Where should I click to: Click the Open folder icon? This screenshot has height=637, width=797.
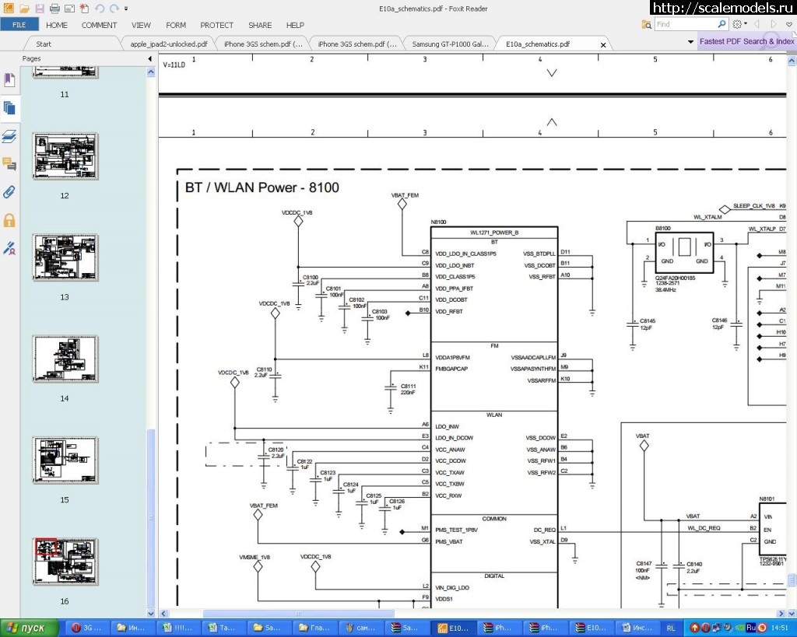click(24, 9)
